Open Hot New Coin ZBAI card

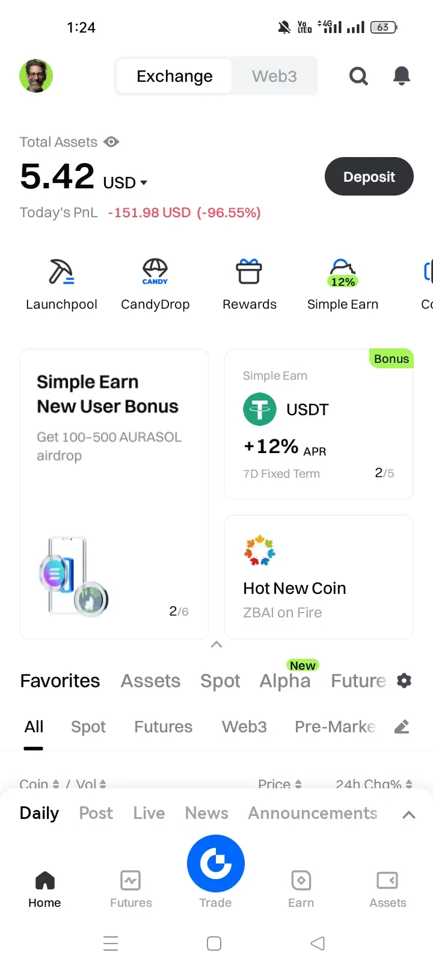point(319,577)
